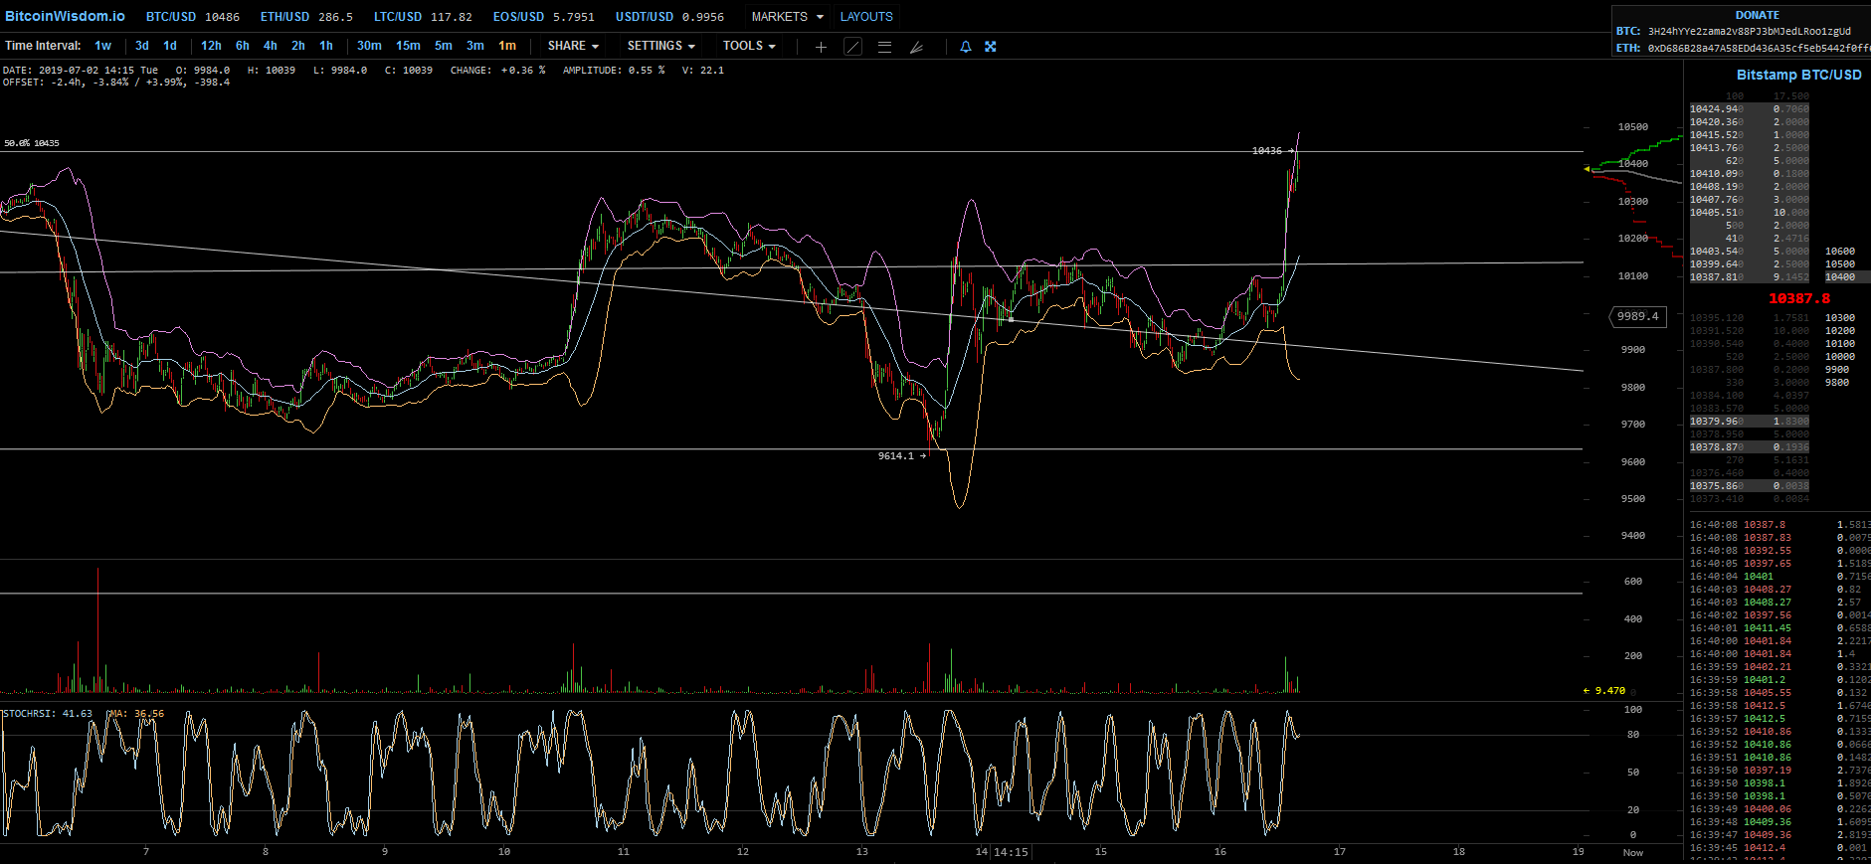The width and height of the screenshot is (1871, 864).
Task: Open the SETTINGS dropdown
Action: (661, 46)
